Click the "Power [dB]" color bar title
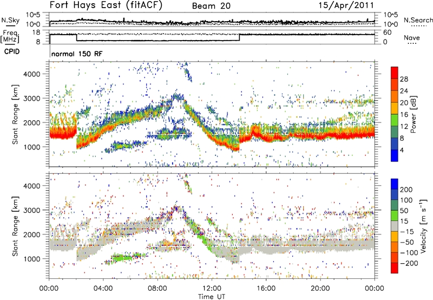The image size is (433, 300). click(413, 114)
